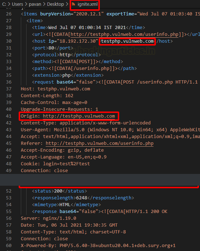Viewport: 200px width, 251px height.
Task: Click the 'Host: testphp.vulnweb.com' header line
Action: pyautogui.click(x=55, y=89)
